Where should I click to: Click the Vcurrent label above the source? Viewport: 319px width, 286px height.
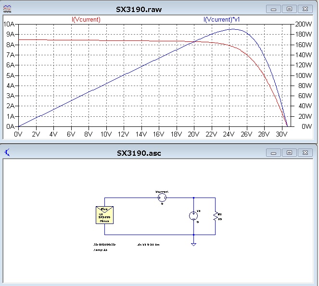[162, 192]
